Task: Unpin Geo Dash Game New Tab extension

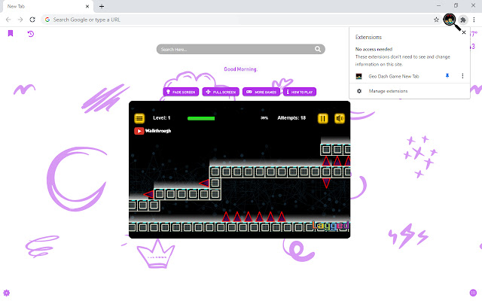Action: [x=447, y=76]
